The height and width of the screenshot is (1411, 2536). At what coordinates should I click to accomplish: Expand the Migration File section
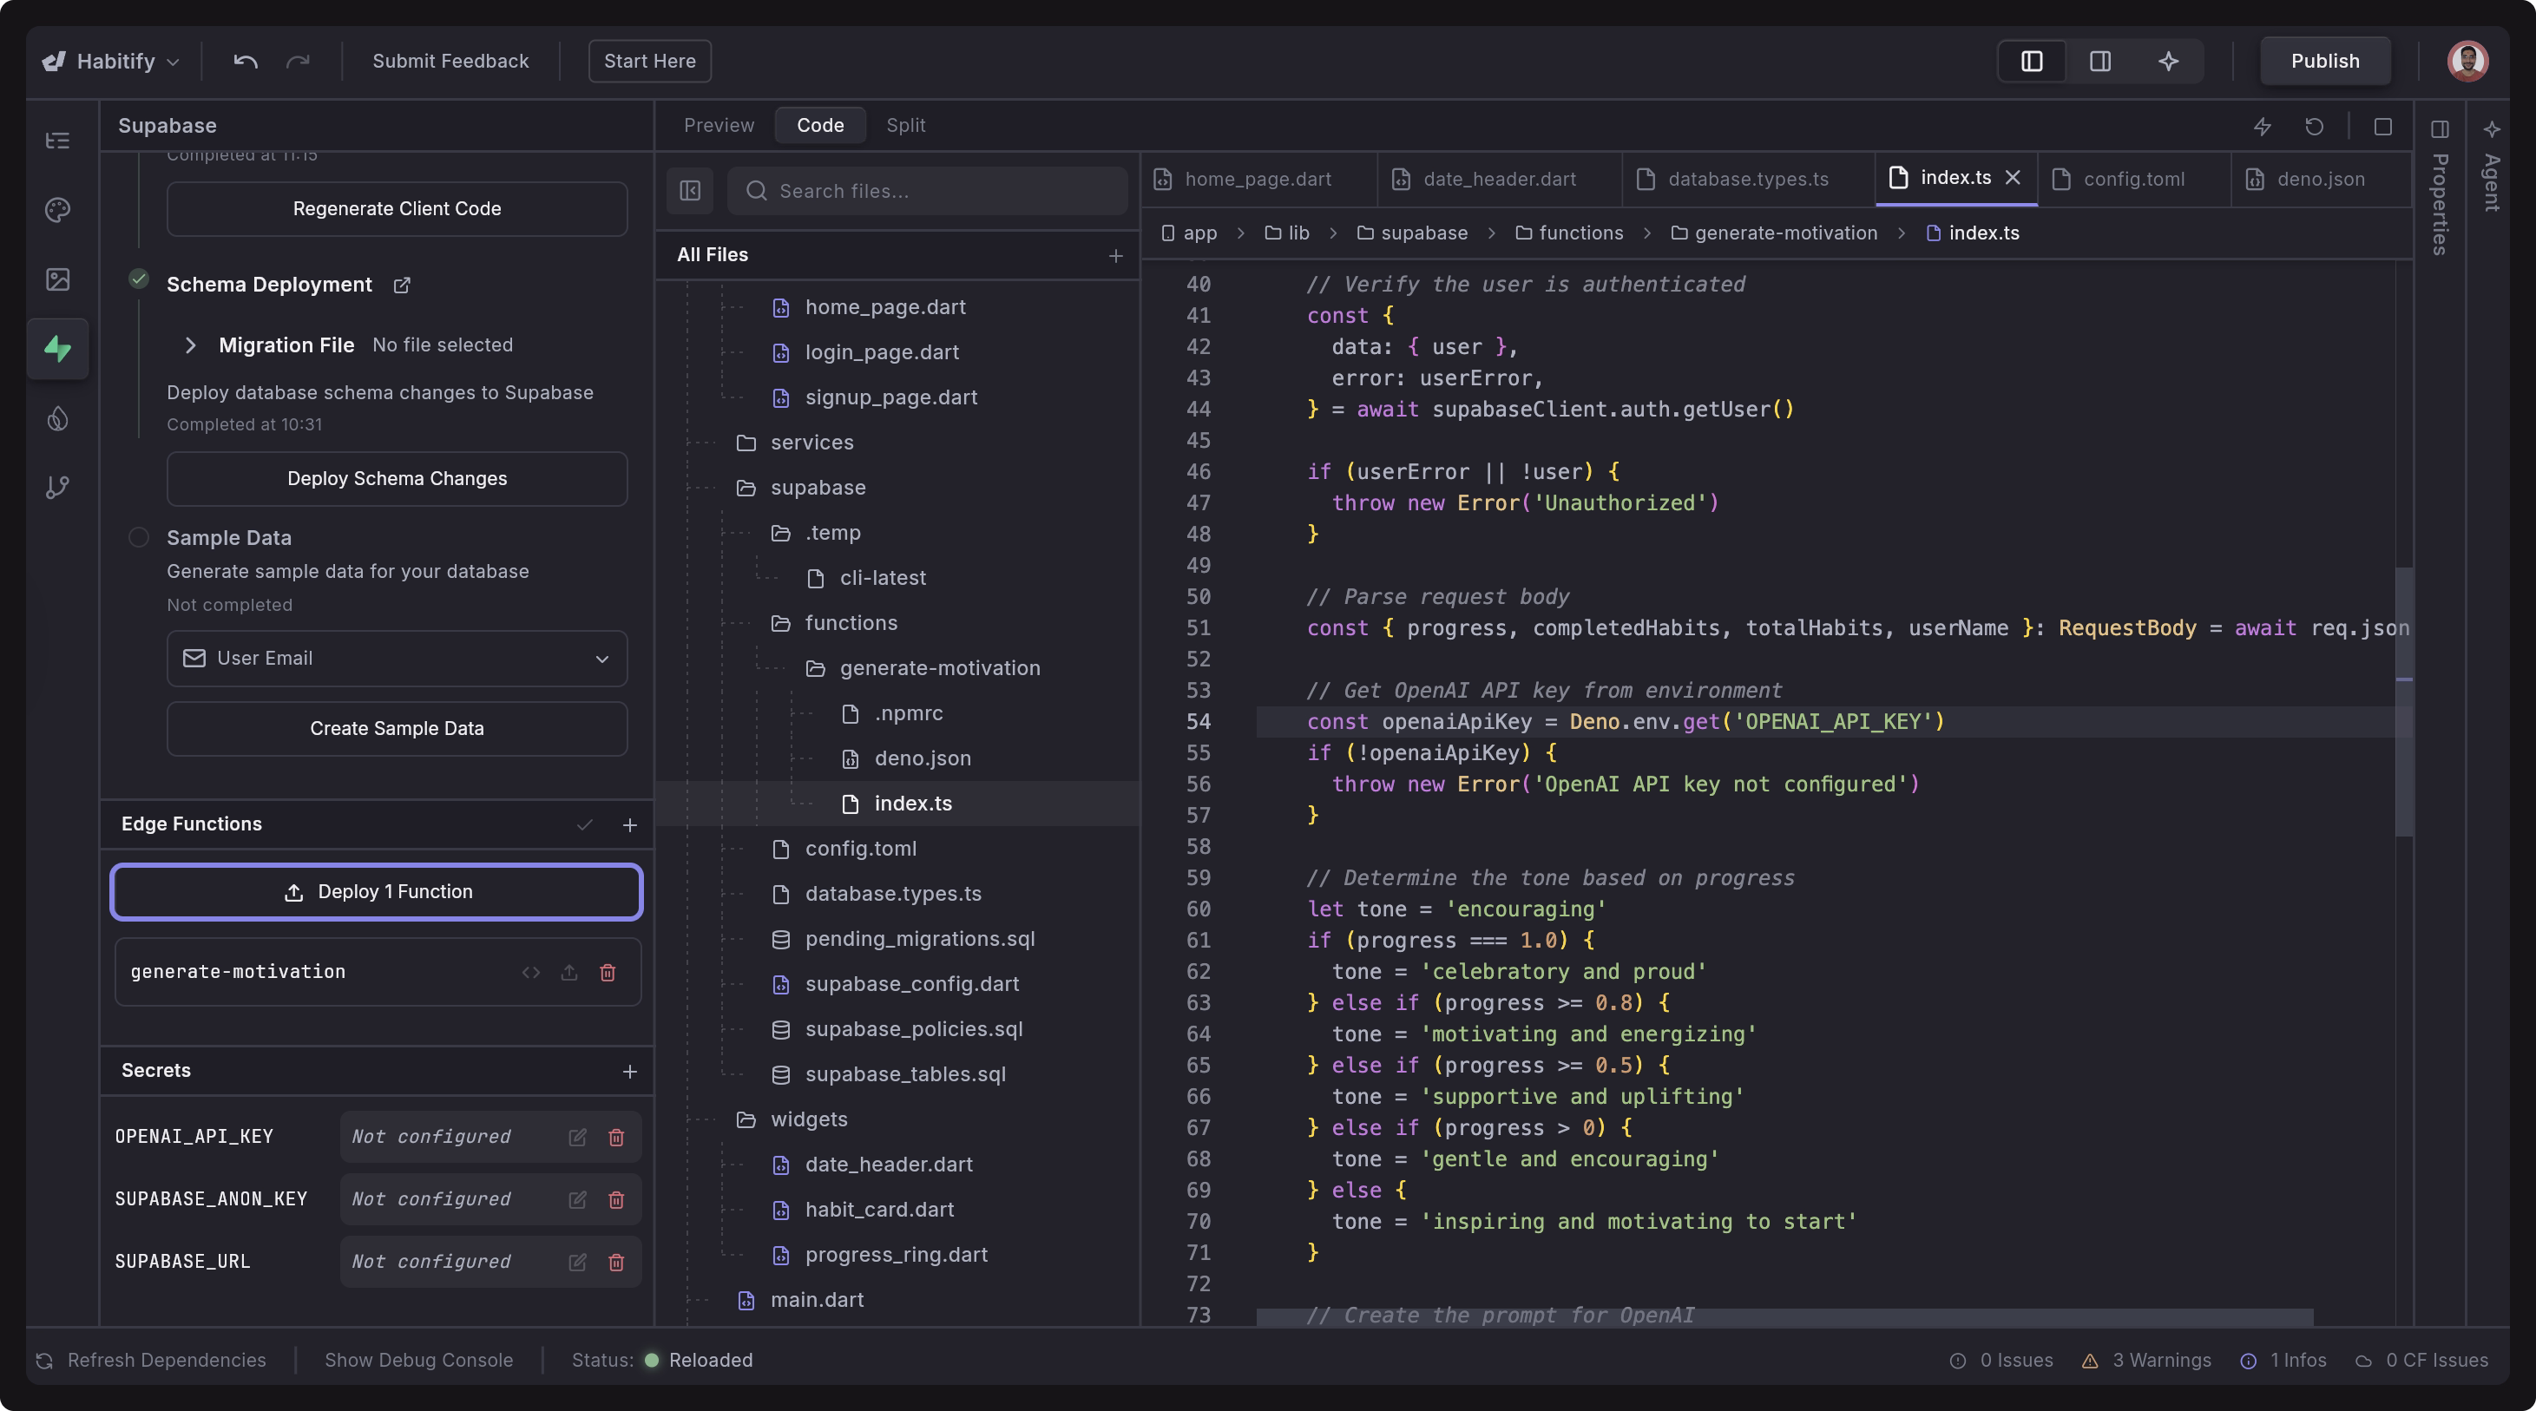point(190,345)
